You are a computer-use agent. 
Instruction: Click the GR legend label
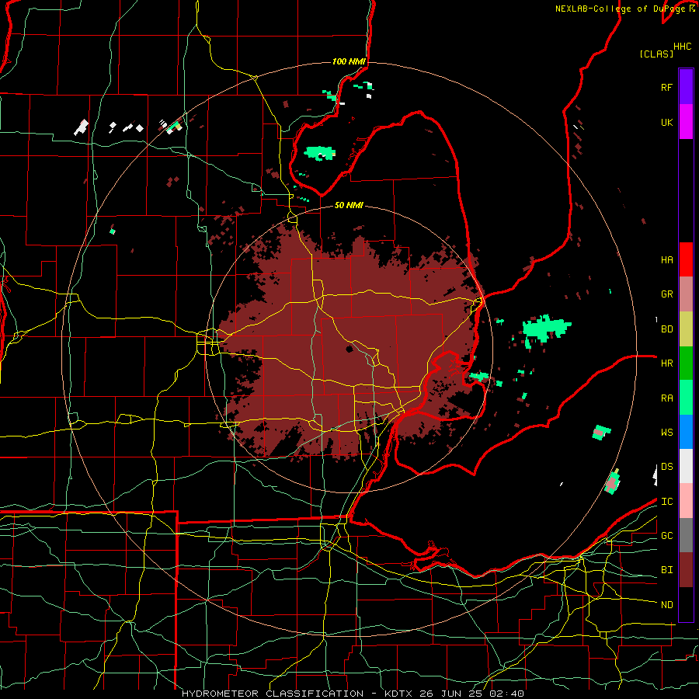666,294
